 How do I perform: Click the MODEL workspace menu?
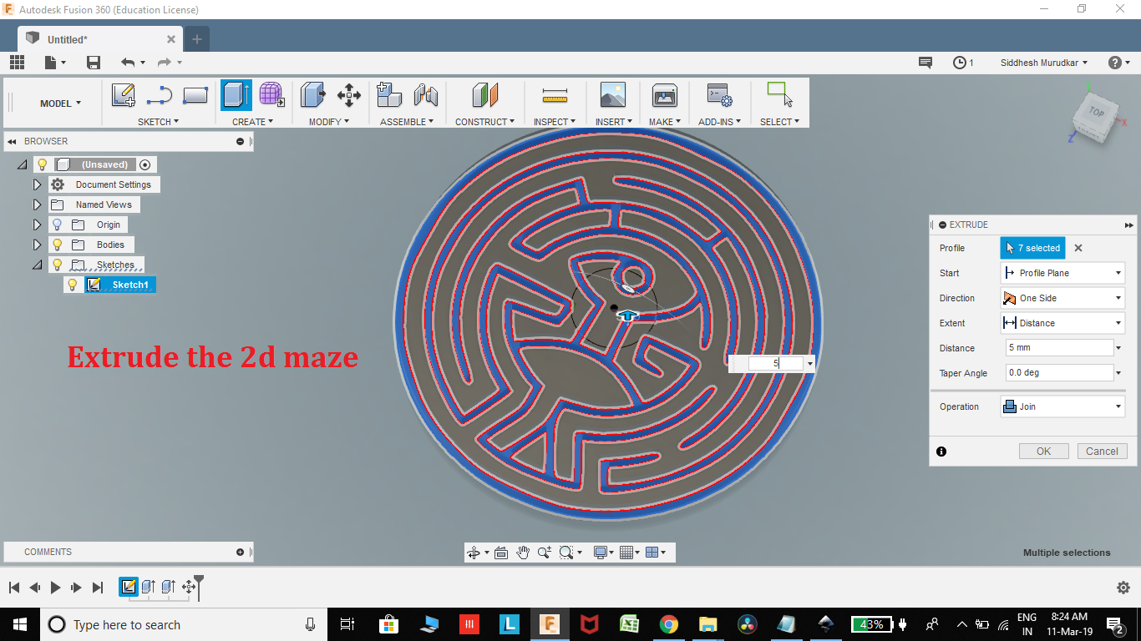pos(56,103)
